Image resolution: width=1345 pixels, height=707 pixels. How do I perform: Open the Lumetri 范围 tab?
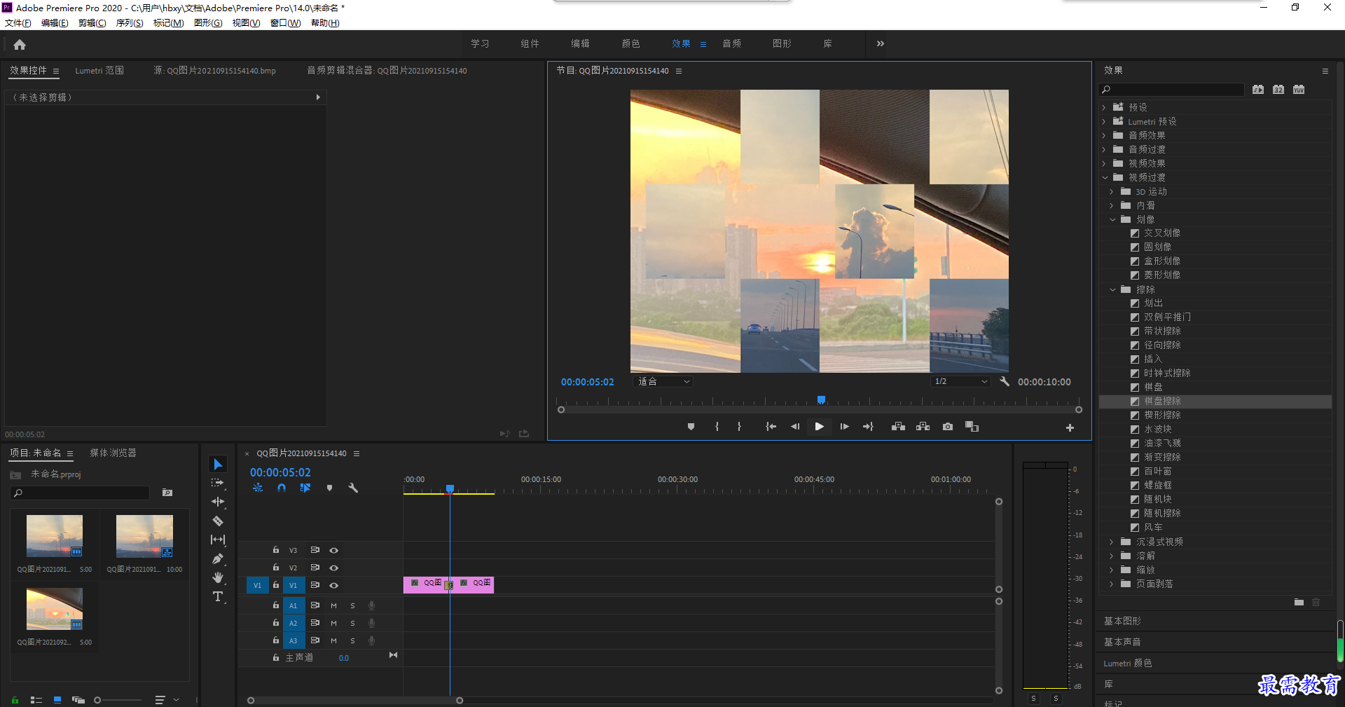pos(99,71)
